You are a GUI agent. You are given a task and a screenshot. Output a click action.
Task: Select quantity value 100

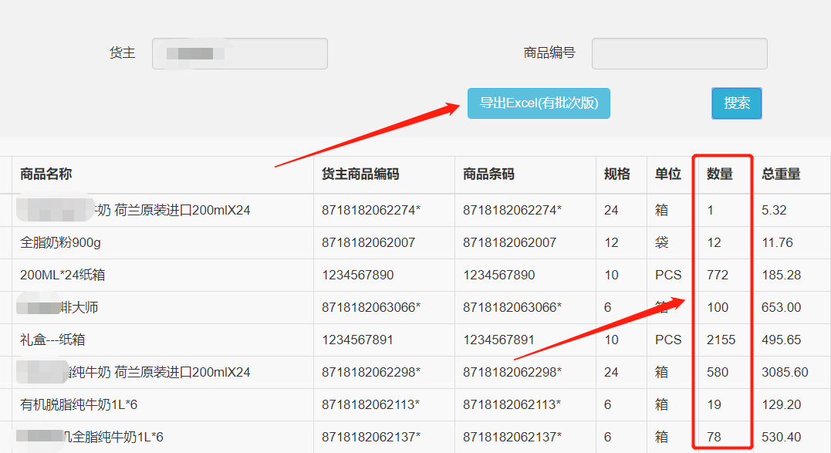(x=718, y=307)
